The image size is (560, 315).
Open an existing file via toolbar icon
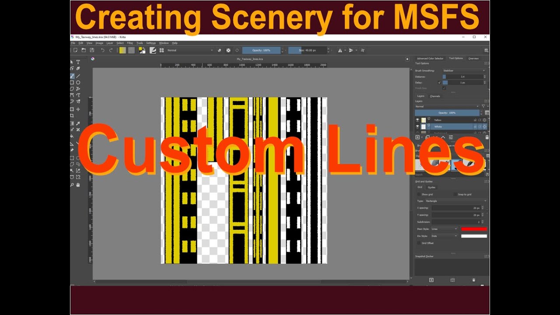pyautogui.click(x=84, y=50)
